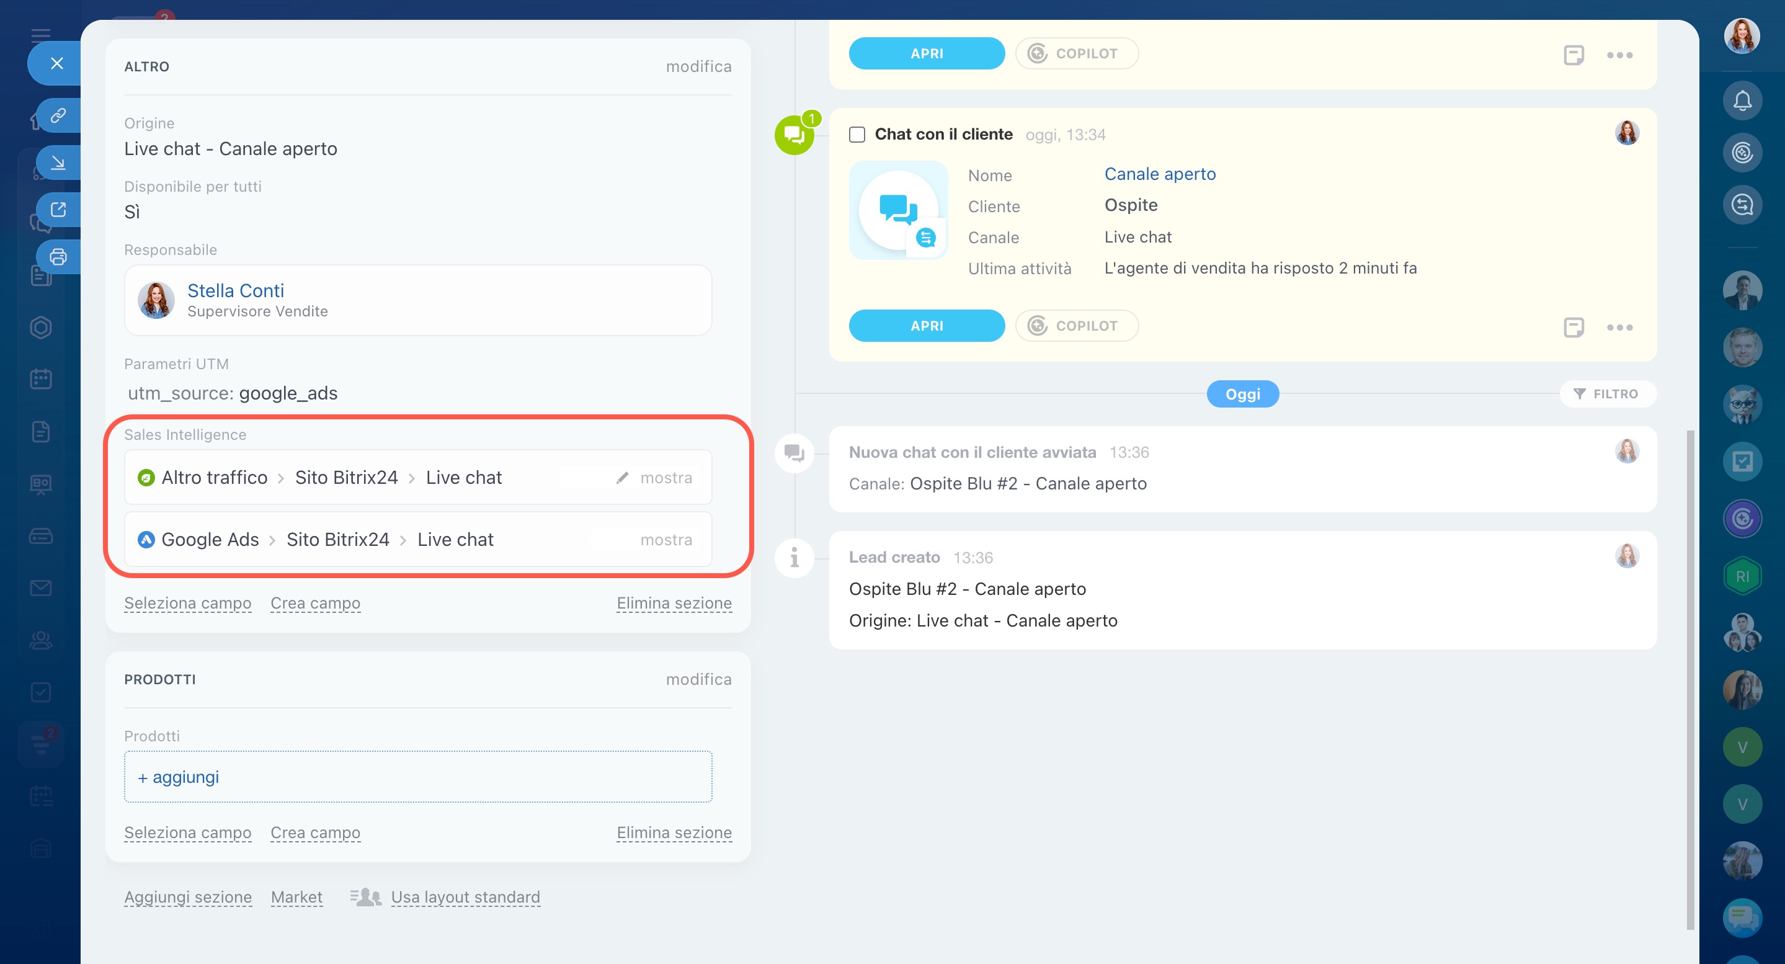Click the timeline vertical scrollbar

click(1690, 679)
